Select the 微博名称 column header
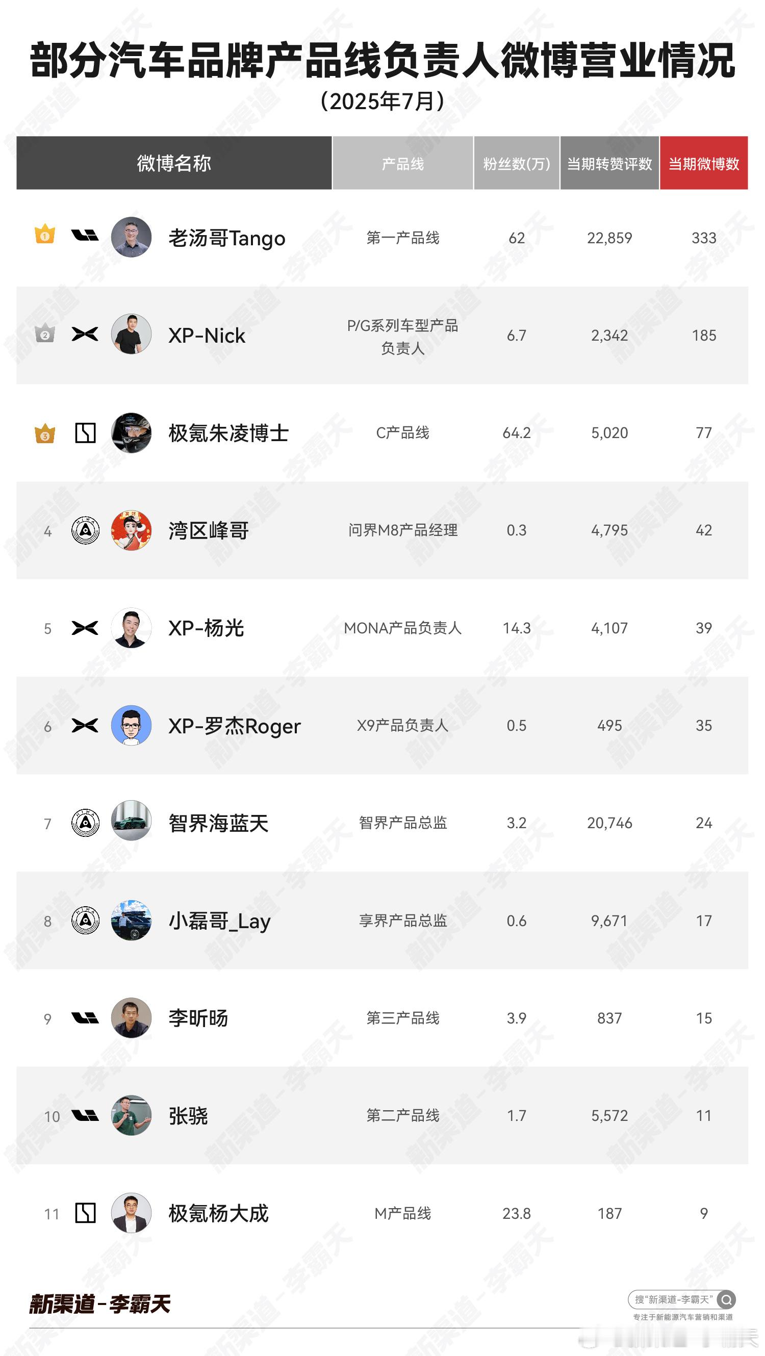Image resolution: width=765 pixels, height=1356 pixels. (x=174, y=163)
